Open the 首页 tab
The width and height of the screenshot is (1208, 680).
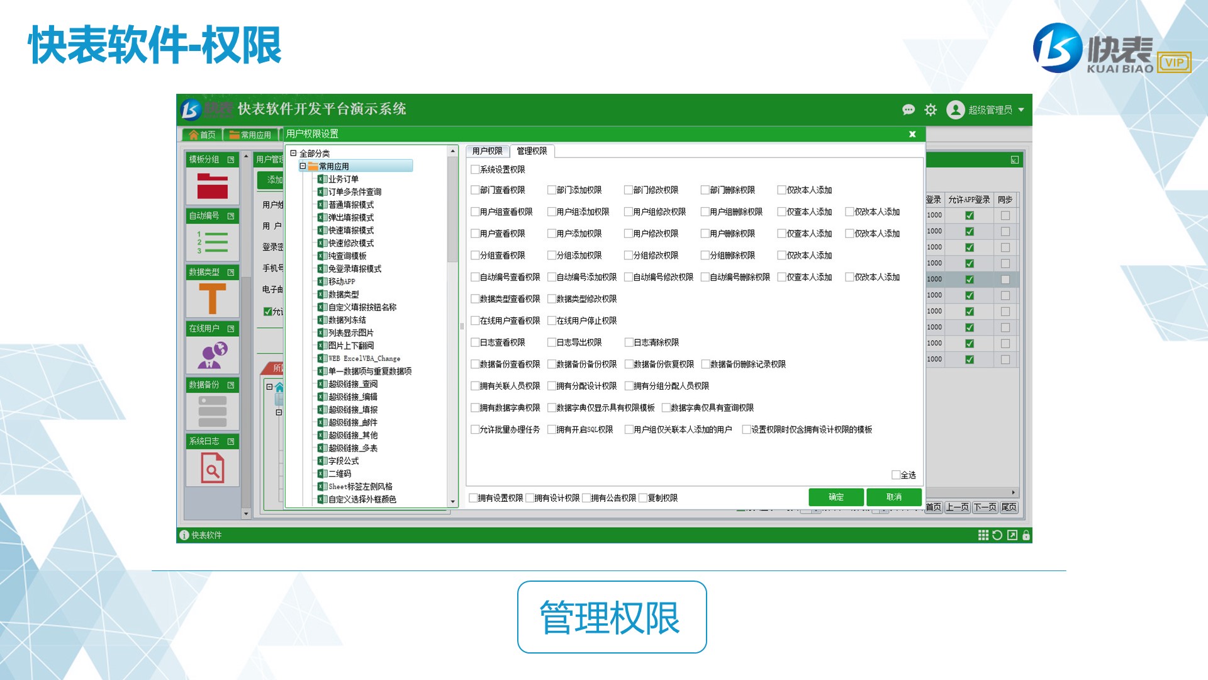click(202, 135)
